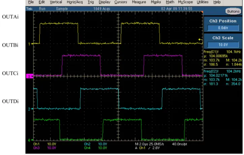The width and height of the screenshot is (244, 155).
Task: Click the A Ch1 2.6V trigger readout
Action: [147, 148]
